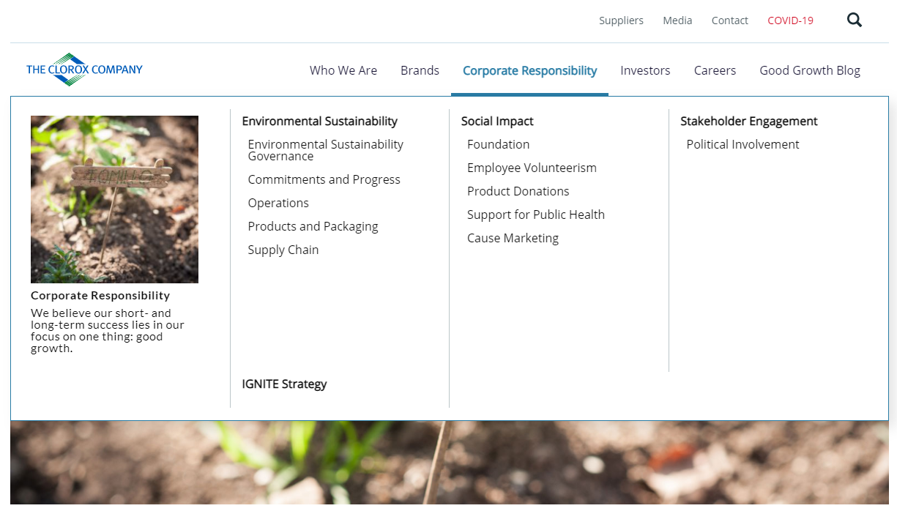Open Product Donations
This screenshot has height=511, width=897.
[518, 191]
